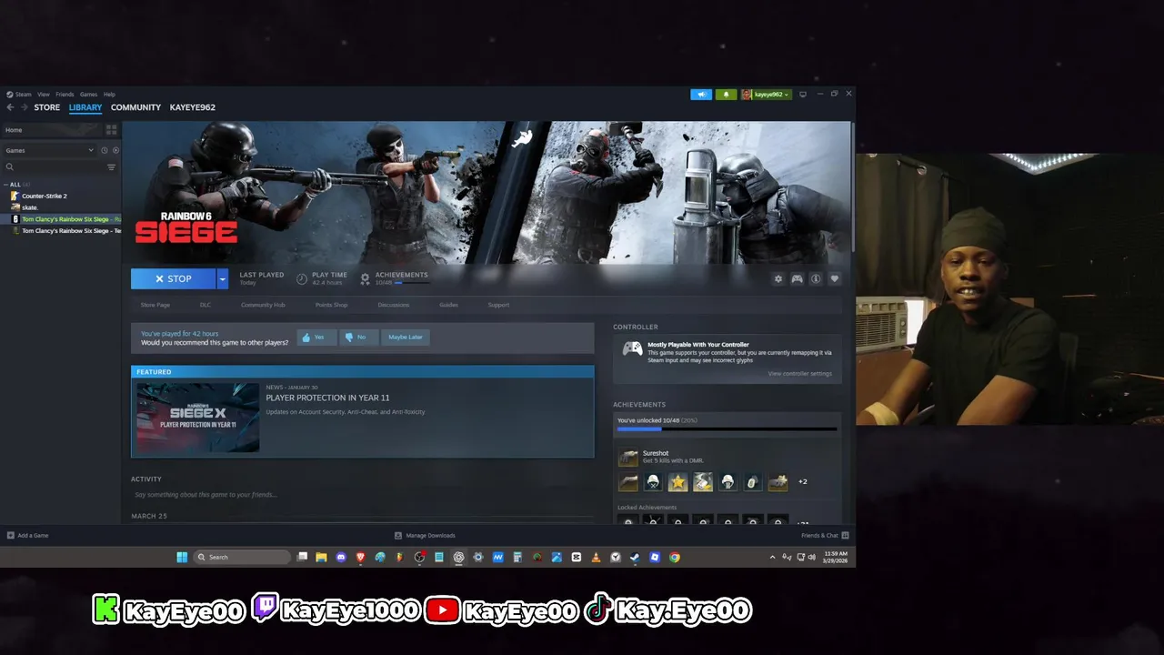Open the Windows Start button
The width and height of the screenshot is (1164, 655).
(182, 557)
